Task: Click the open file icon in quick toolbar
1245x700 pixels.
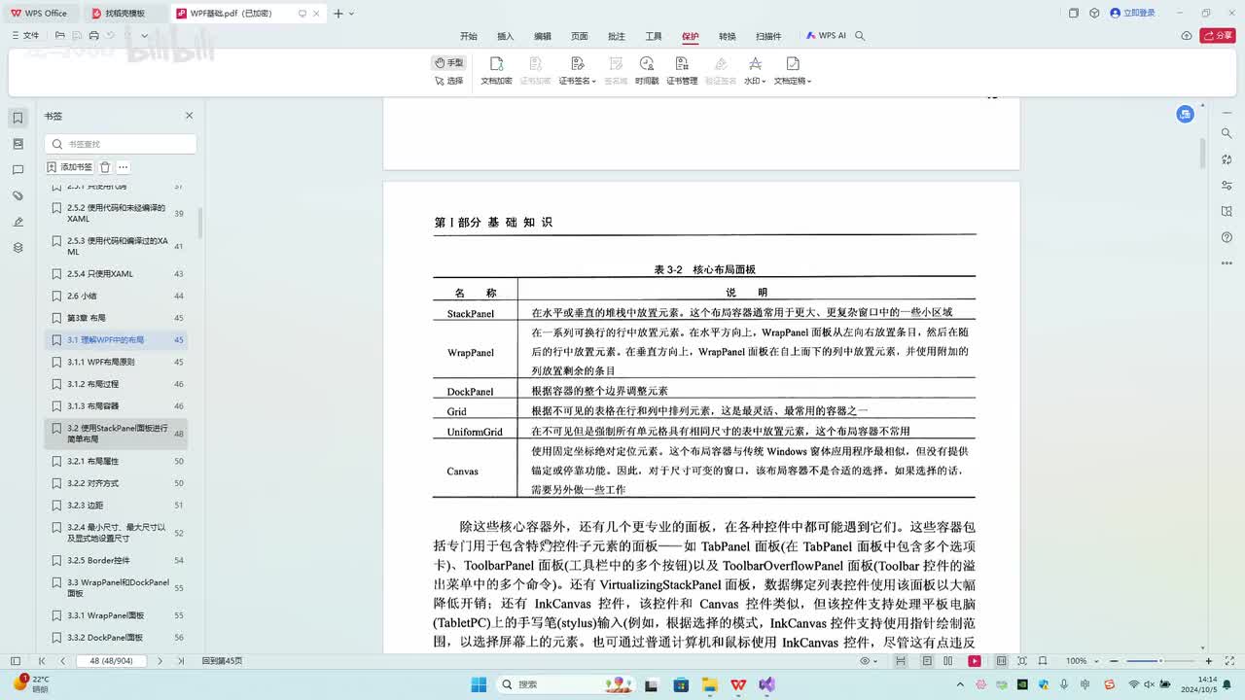Action: tap(59, 35)
